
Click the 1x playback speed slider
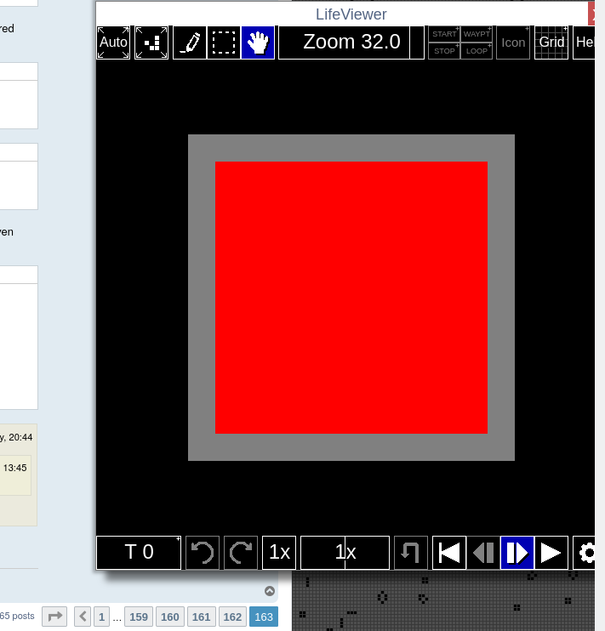click(x=345, y=553)
